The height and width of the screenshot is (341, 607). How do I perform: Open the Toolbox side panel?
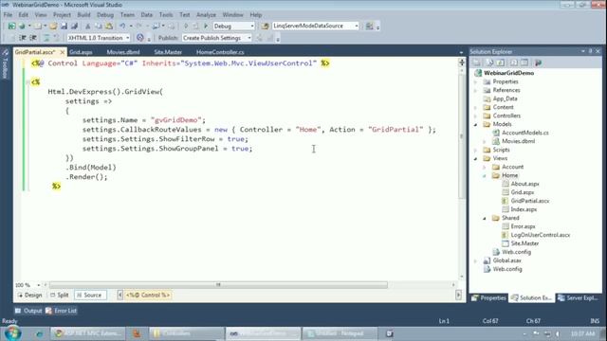5,63
